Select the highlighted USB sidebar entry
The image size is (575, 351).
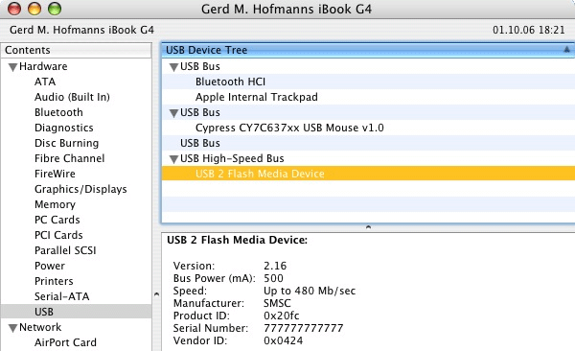pos(77,312)
